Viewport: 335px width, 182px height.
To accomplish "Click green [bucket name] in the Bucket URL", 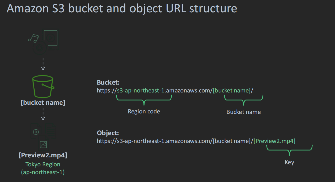I will pos(232,91).
